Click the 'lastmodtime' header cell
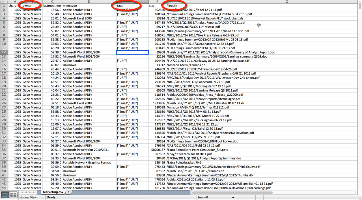The width and height of the screenshot is (362, 200). [52, 6]
